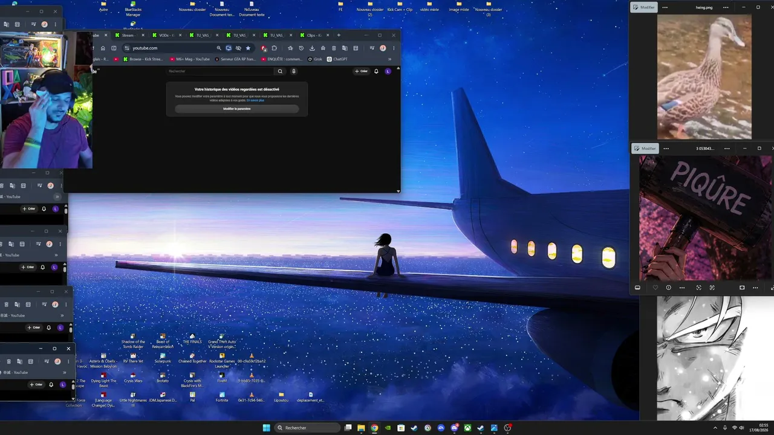Viewport: 774px width, 435px height.
Task: Open the zoom magnifier icon in address bar
Action: (219, 48)
